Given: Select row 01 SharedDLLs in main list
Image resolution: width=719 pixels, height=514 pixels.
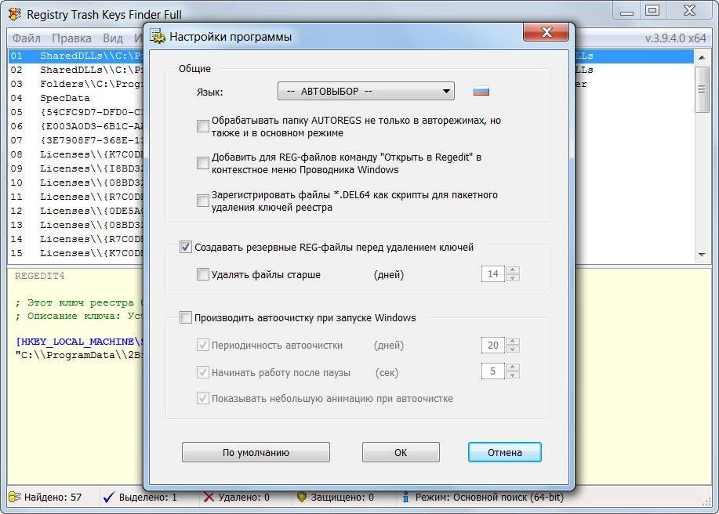Looking at the screenshot, I should [x=76, y=56].
